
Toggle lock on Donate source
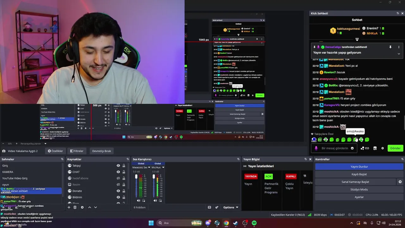click(124, 191)
